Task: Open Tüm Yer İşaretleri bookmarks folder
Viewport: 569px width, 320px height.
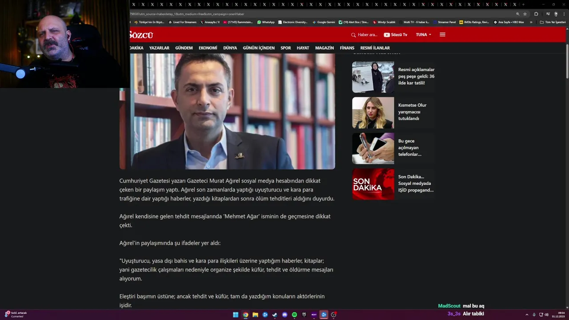Action: (x=553, y=22)
